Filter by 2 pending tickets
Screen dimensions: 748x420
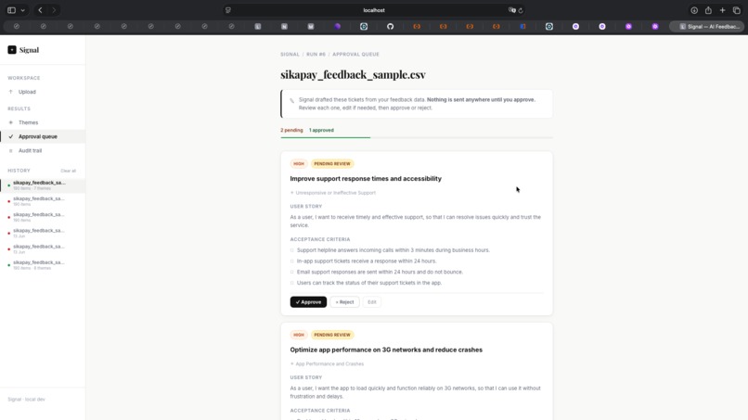point(291,130)
